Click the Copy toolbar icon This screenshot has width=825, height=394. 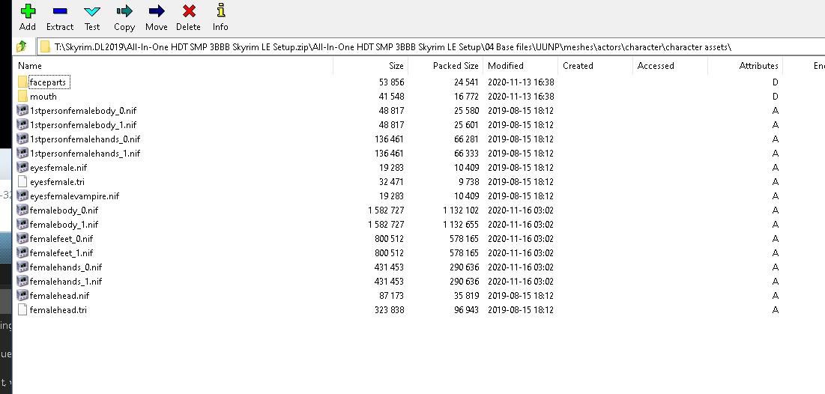coord(124,11)
